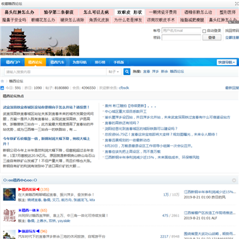The height and width of the screenshot is (239, 239).
Task: Open the 验孕第二条很淡 ad link
Action: click(x=58, y=12)
